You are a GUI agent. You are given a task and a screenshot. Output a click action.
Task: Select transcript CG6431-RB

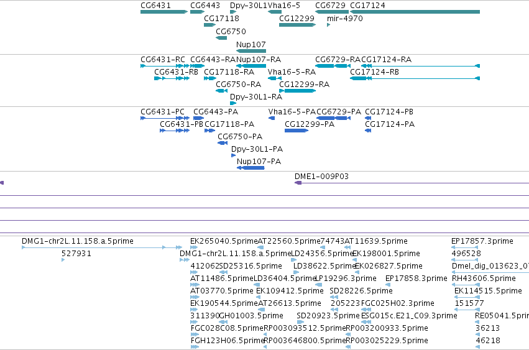click(x=176, y=72)
